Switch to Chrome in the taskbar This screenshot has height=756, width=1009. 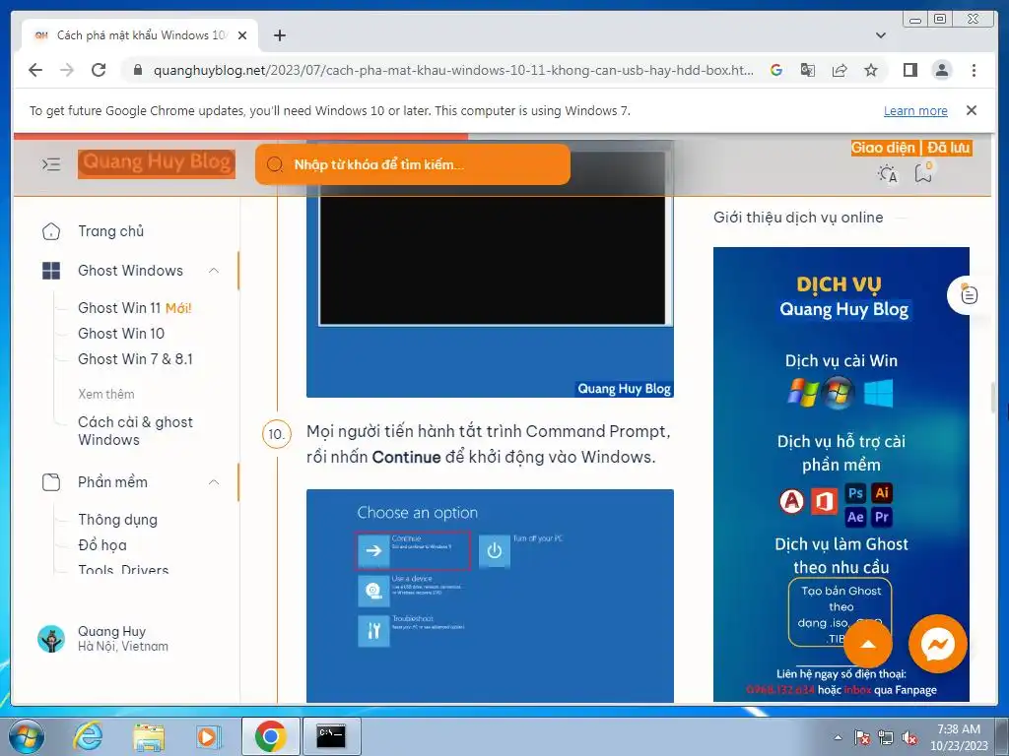pos(270,736)
